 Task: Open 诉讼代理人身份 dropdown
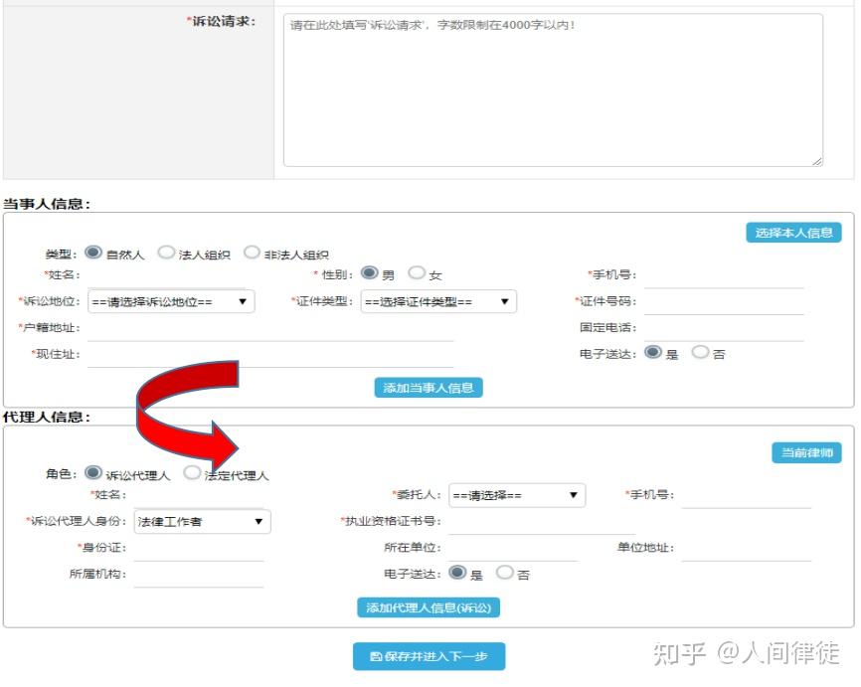202,522
